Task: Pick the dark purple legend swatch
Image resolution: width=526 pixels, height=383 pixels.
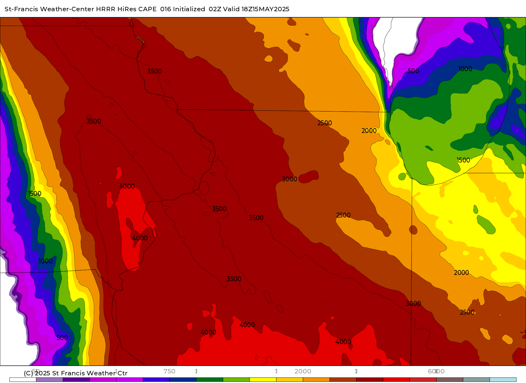Action: coord(76,380)
